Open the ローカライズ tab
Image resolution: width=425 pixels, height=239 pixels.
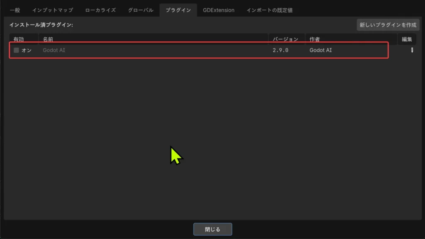pyautogui.click(x=100, y=10)
